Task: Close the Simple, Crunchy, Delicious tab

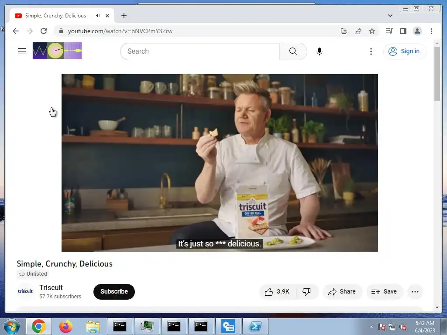Action: coord(107,16)
